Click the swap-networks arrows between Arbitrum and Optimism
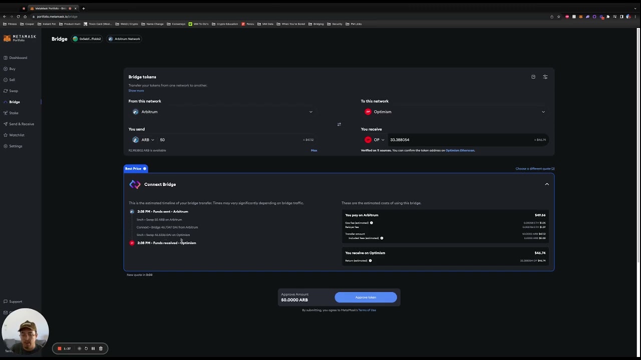 pos(339,124)
